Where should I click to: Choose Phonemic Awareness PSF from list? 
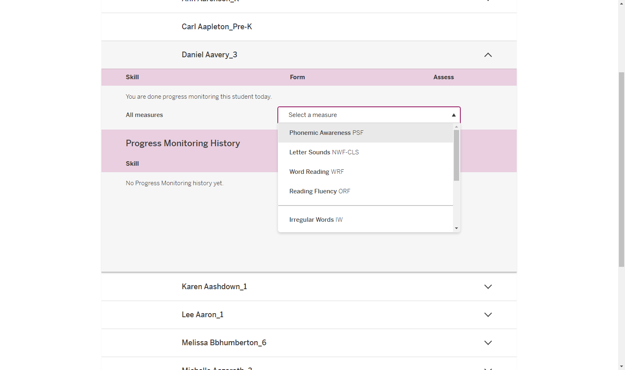(x=365, y=133)
